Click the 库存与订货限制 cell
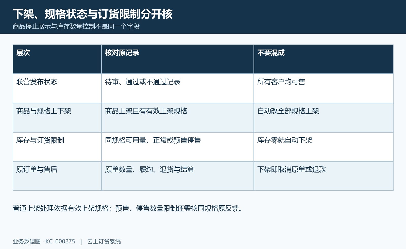406x249 pixels. (57, 147)
